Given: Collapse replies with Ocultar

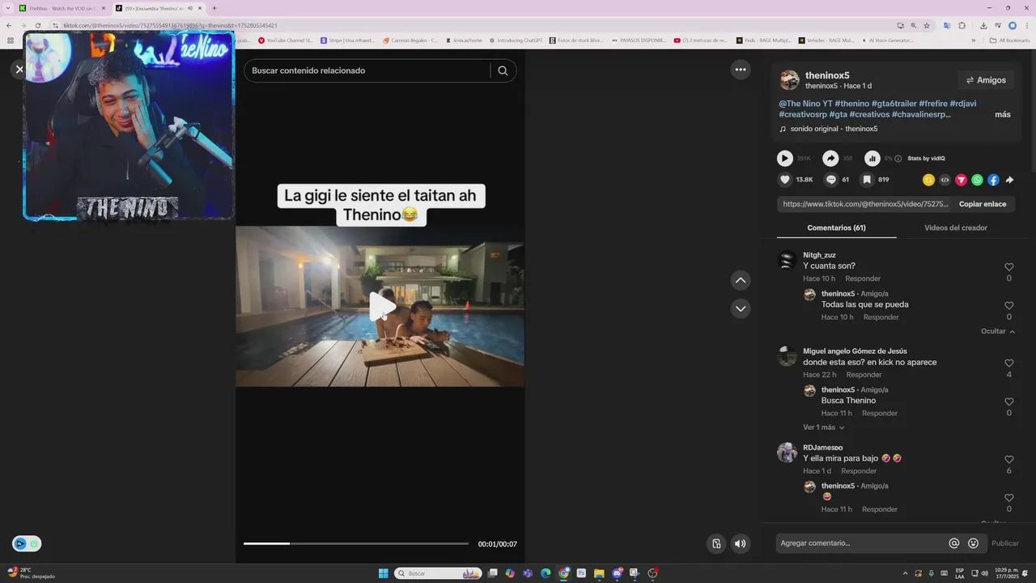Looking at the screenshot, I should (997, 331).
